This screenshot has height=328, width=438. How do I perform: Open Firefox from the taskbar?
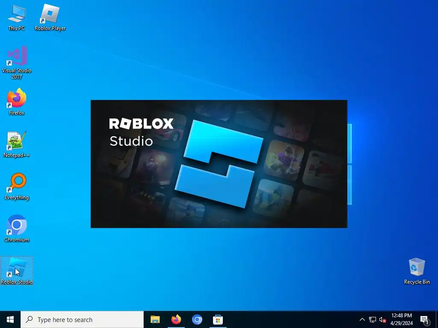176,319
